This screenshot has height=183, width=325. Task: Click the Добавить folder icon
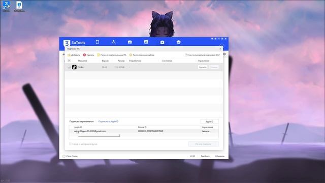[x=69, y=55]
